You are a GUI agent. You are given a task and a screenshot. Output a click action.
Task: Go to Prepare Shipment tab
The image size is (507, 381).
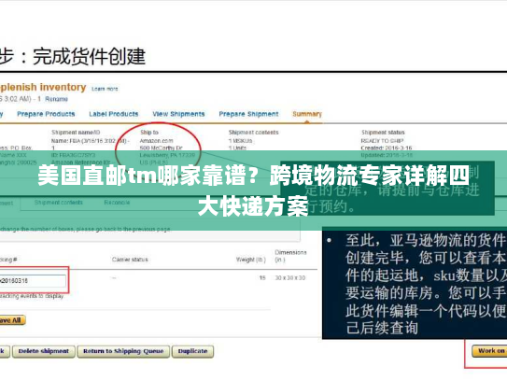[x=248, y=114]
